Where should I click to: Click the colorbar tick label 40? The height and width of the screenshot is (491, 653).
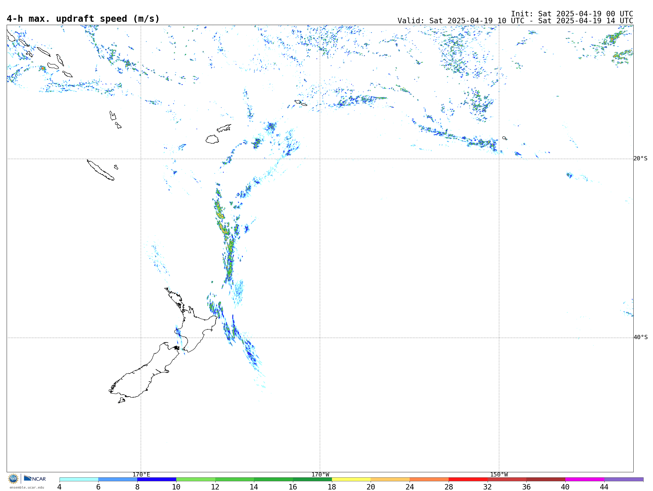pyautogui.click(x=565, y=487)
